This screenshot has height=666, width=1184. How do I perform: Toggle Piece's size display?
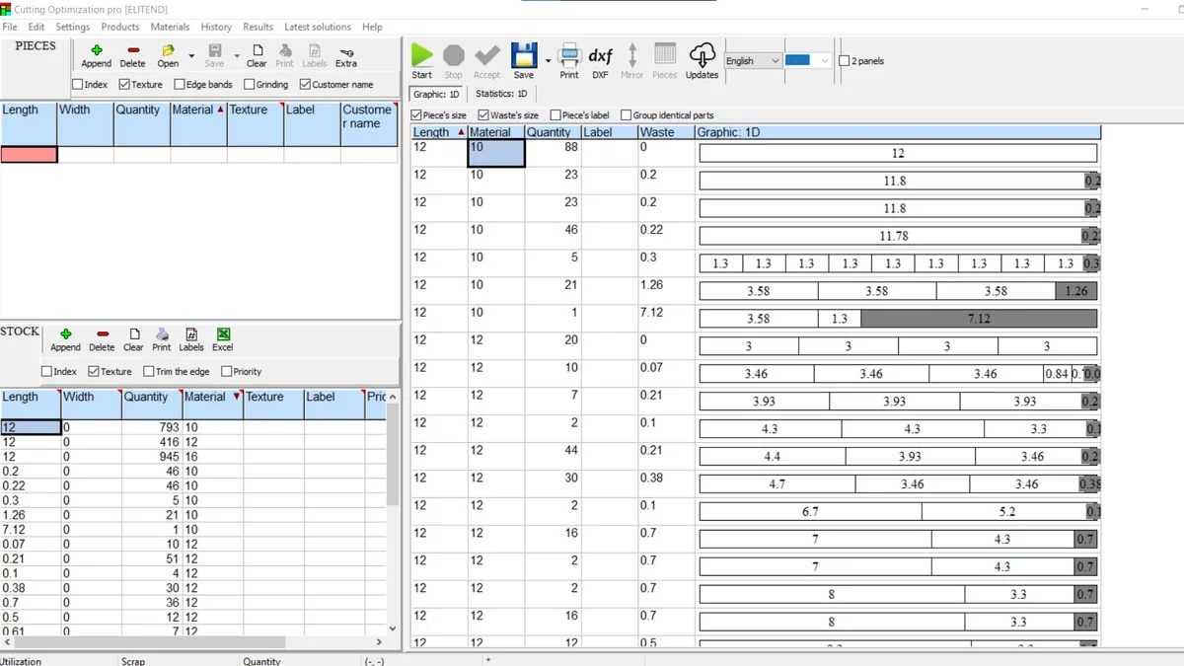coord(438,115)
